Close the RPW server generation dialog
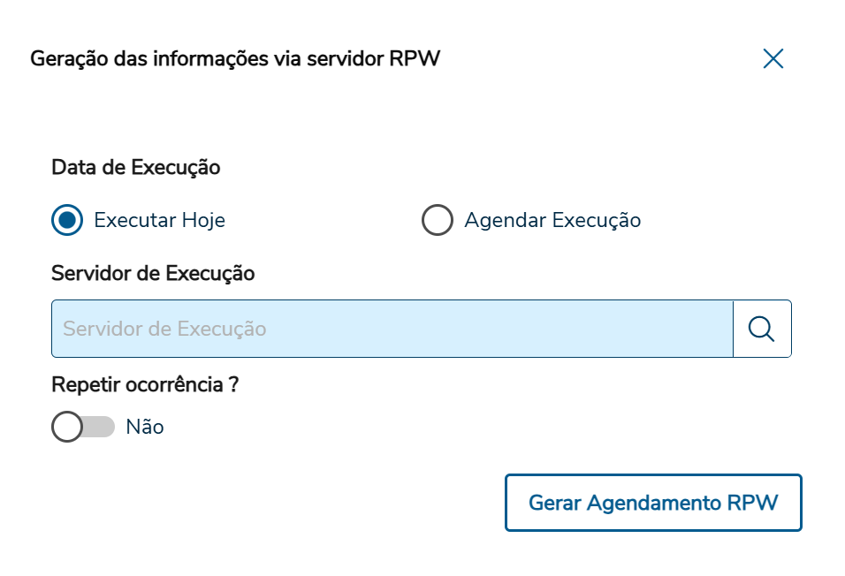This screenshot has width=845, height=576. pyautogui.click(x=773, y=59)
